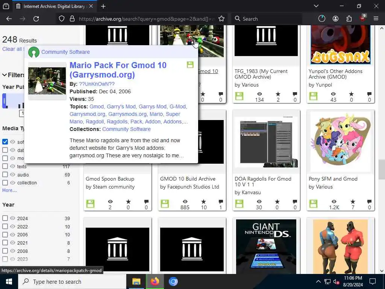The width and height of the screenshot is (385, 289).
Task: Click favorites star on GMOD 10 Build Archive card
Action: pyautogui.click(x=203, y=202)
